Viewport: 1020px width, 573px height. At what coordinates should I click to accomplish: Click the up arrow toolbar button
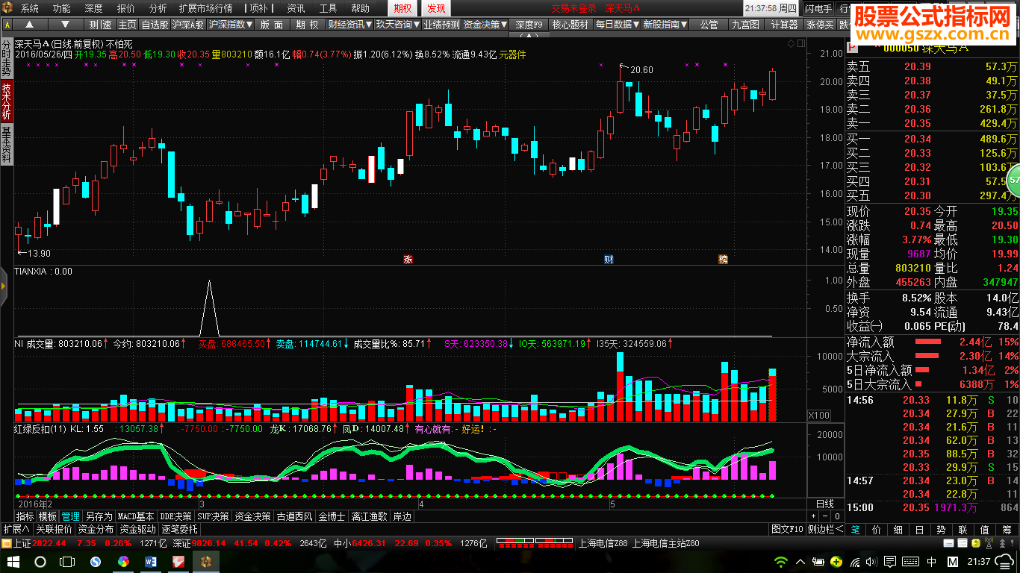pyautogui.click(x=31, y=25)
